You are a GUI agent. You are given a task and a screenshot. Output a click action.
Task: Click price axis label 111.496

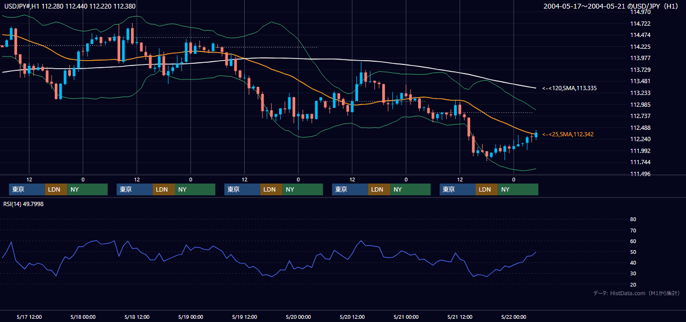click(640, 174)
